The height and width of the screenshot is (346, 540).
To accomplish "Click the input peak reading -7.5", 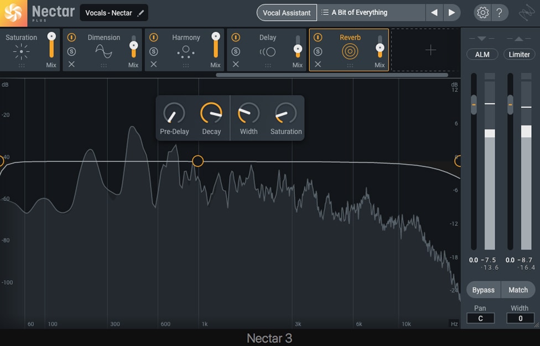I will click(489, 260).
